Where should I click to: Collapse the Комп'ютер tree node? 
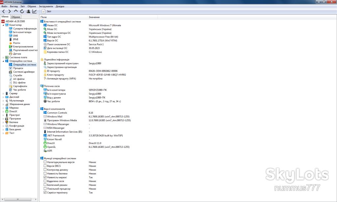(x=3, y=25)
